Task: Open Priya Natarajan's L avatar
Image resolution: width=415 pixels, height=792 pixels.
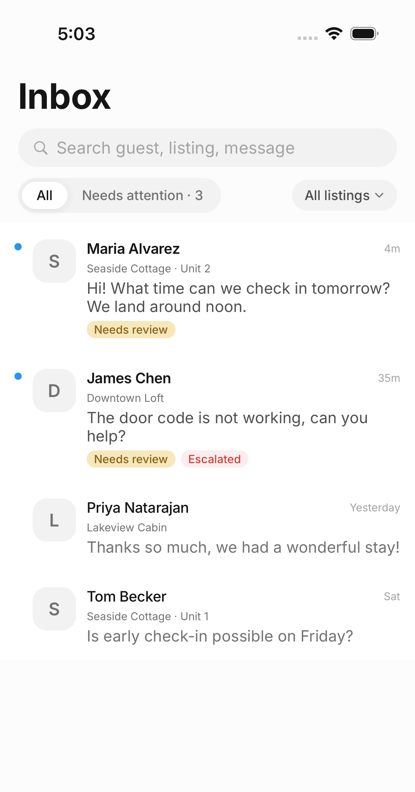Action: pos(54,520)
